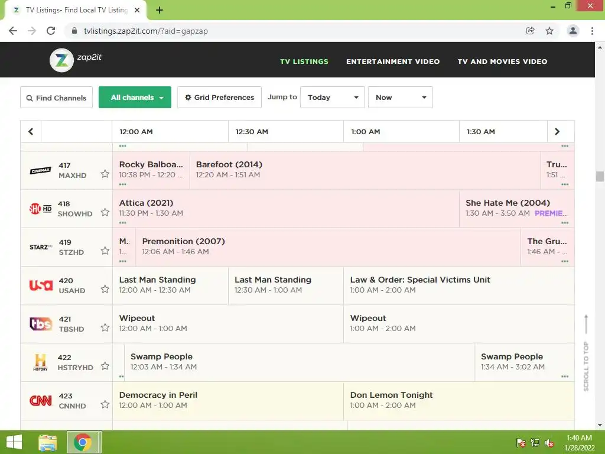The width and height of the screenshot is (605, 454).
Task: Open Cinemax channel logo for 417 MAXHD
Action: click(41, 170)
